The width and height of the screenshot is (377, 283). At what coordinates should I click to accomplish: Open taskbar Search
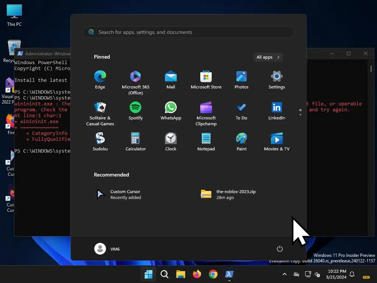(x=165, y=274)
